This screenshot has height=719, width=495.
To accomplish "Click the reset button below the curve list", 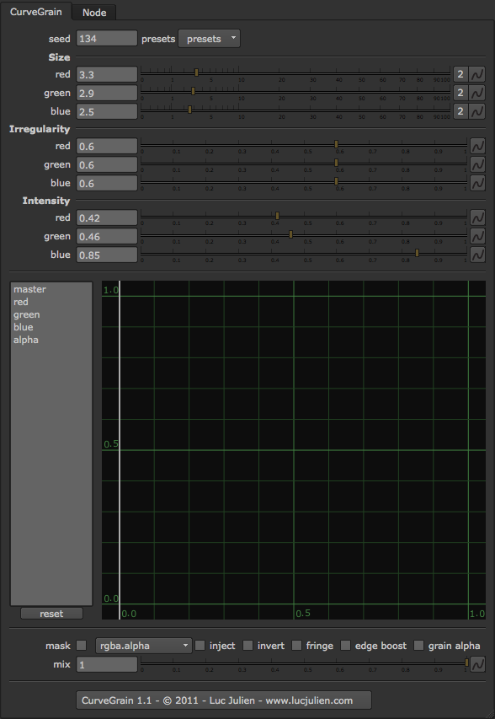I will 51,614.
